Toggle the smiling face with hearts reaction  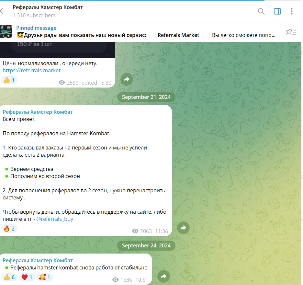[45, 277]
